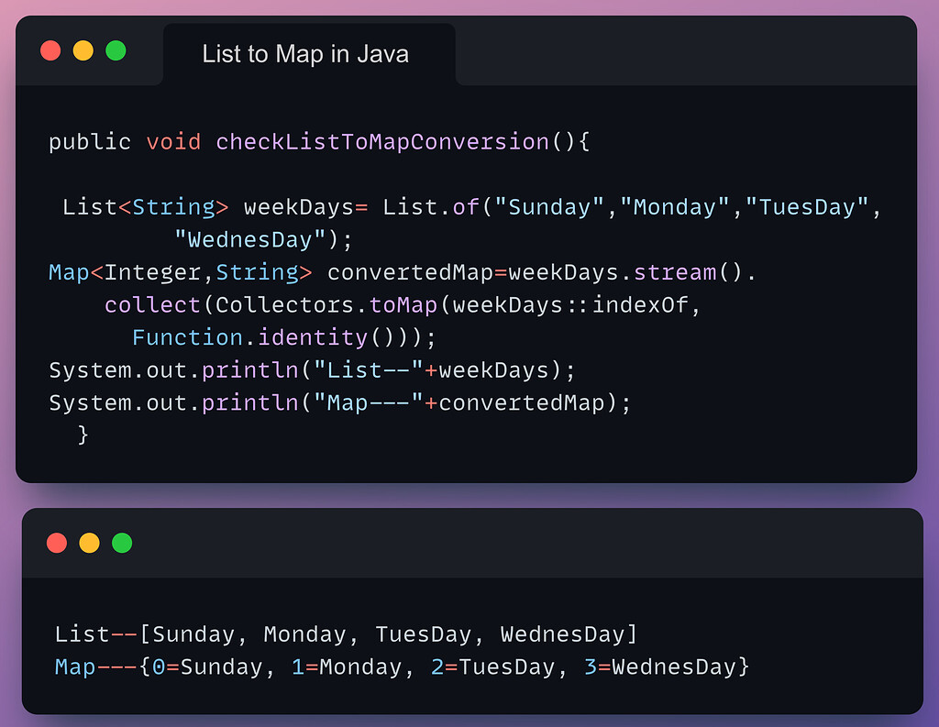
Task: Click the List output line in the console
Action: (x=347, y=633)
